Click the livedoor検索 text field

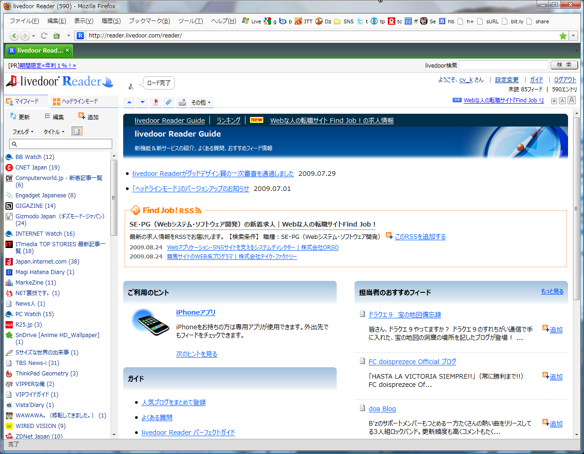pyautogui.click(x=503, y=65)
